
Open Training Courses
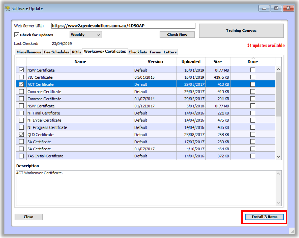241,31
